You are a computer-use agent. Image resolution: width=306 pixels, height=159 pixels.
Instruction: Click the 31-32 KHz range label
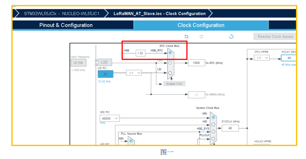pos(104,81)
